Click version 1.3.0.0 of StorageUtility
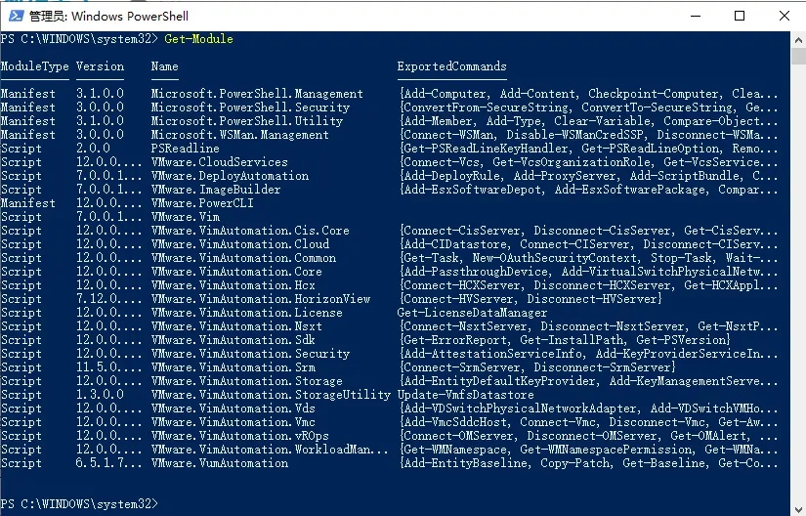The width and height of the screenshot is (806, 516). click(101, 395)
